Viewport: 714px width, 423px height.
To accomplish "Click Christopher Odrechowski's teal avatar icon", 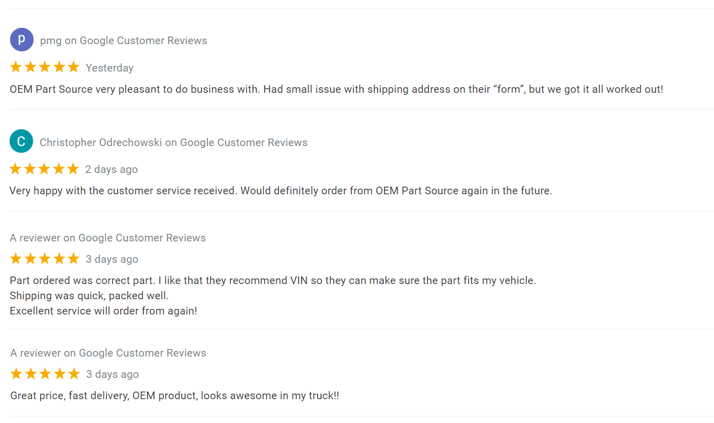I will 21,142.
